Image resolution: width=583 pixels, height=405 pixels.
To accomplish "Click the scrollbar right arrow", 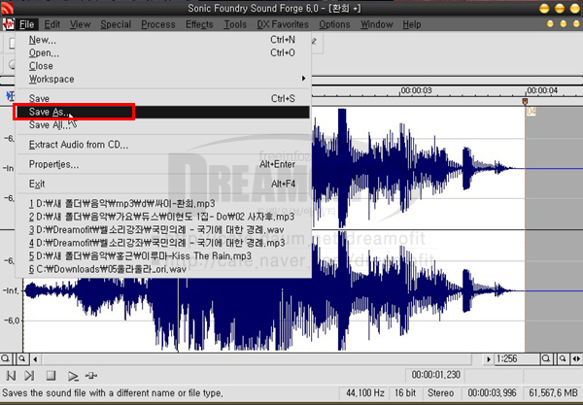I will coord(488,359).
